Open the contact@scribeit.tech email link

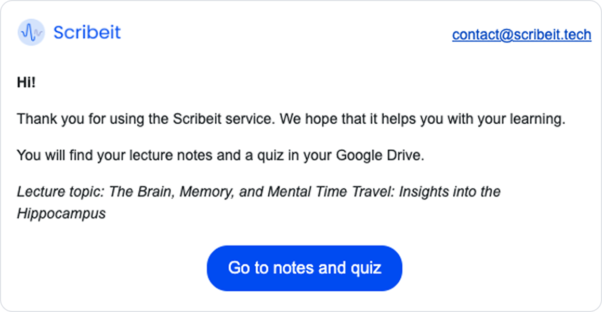[522, 35]
